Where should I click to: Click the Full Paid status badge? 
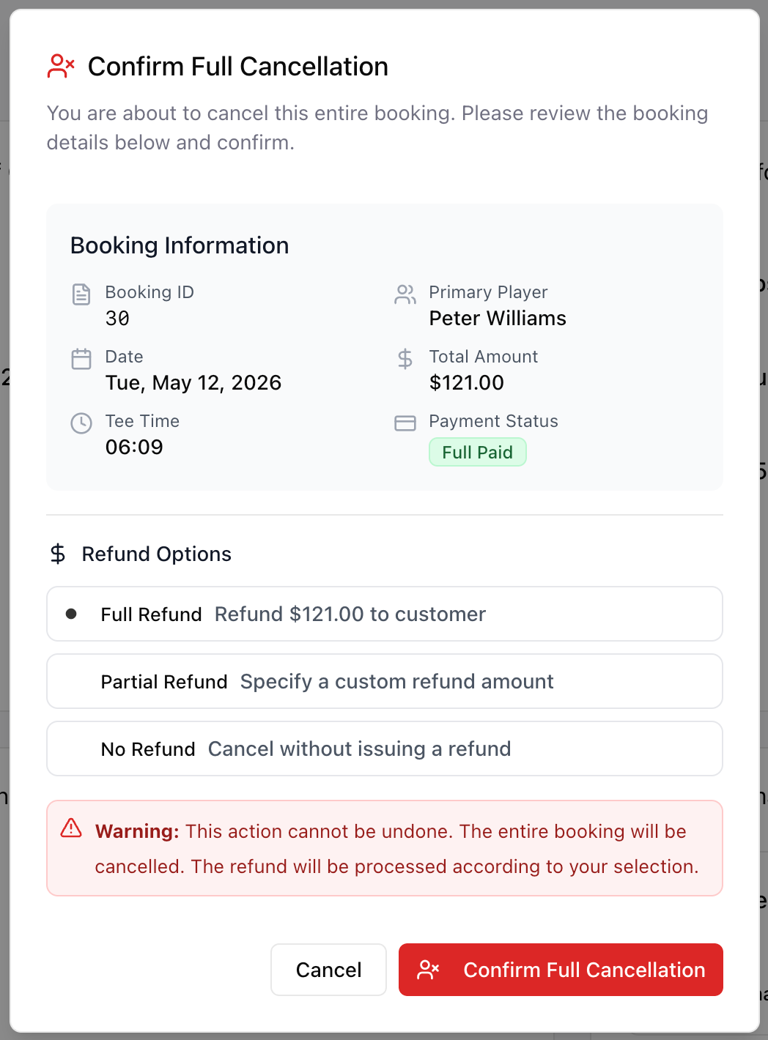pos(478,452)
